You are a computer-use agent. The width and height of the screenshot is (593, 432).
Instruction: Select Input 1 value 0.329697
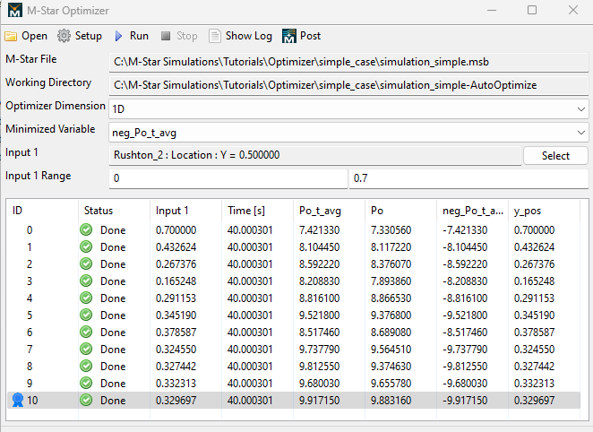[x=176, y=401]
